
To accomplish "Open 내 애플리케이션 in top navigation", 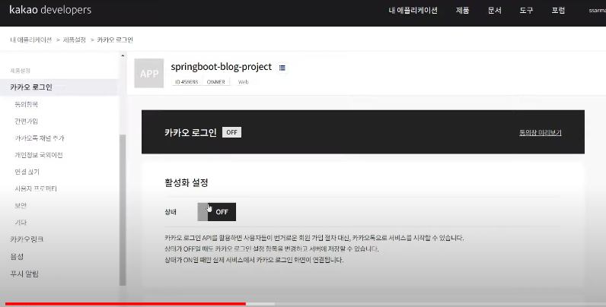I will coord(413,11).
